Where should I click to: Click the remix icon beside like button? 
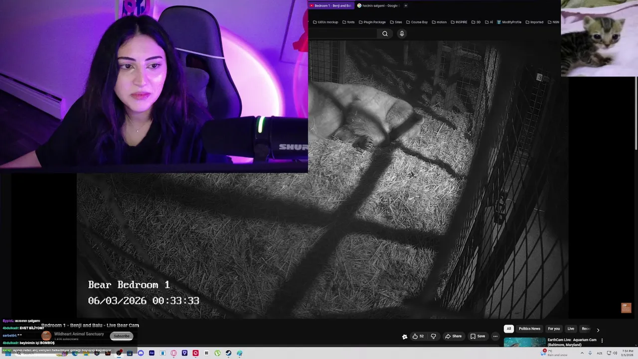405,337
